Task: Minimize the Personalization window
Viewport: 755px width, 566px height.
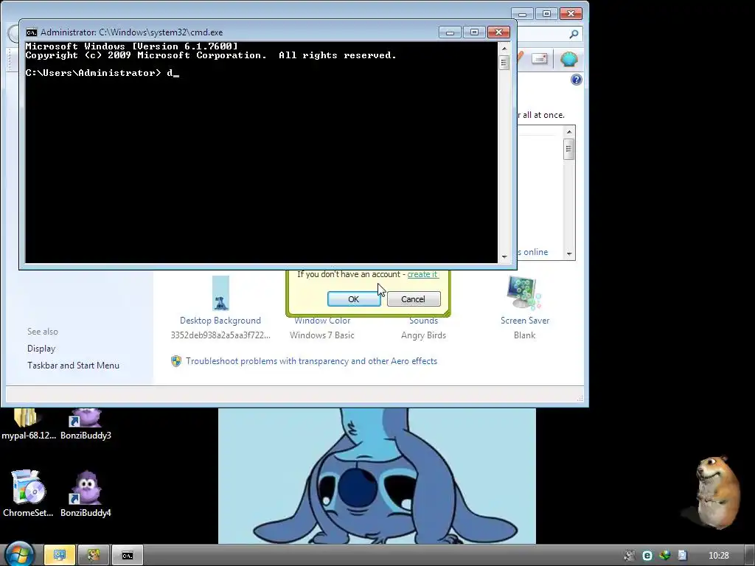Action: (522, 13)
